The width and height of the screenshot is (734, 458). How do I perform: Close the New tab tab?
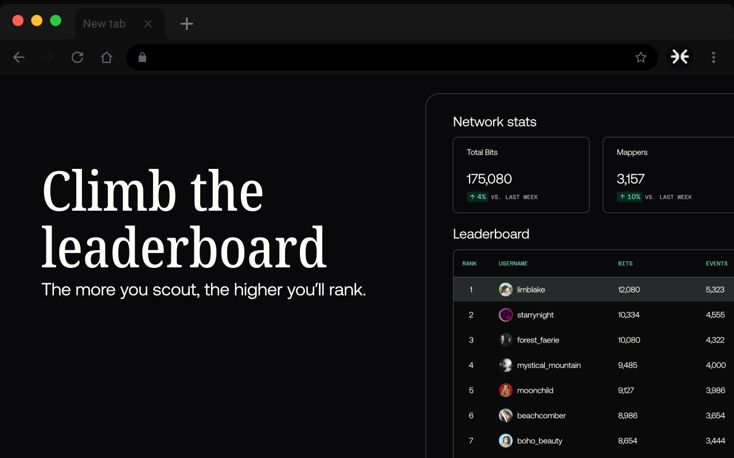click(x=148, y=23)
